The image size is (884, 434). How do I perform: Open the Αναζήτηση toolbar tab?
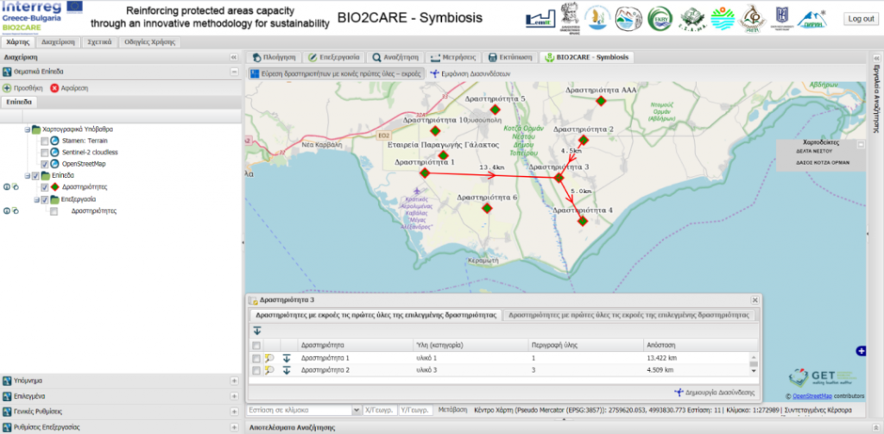click(395, 57)
